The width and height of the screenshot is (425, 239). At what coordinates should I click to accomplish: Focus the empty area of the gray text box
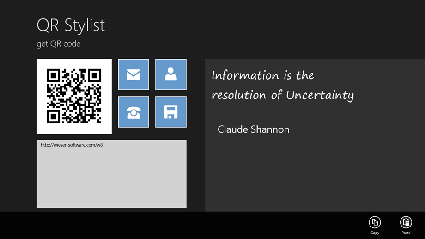coord(111,180)
